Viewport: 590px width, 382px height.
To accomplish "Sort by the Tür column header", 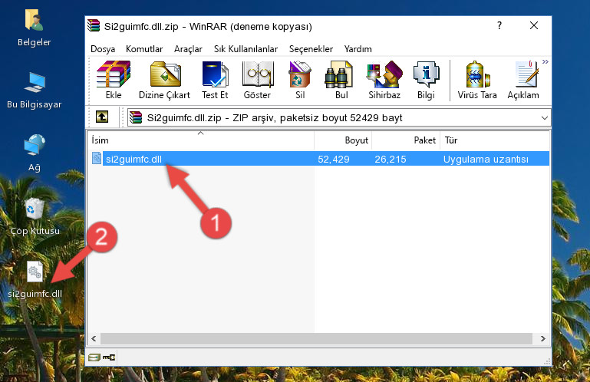I will click(x=495, y=140).
